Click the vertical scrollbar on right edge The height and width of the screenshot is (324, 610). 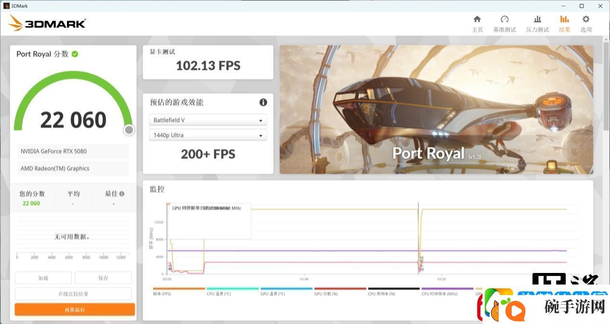pos(606,87)
